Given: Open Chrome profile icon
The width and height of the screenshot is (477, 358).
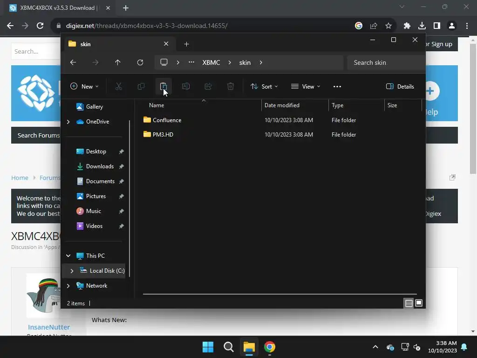Looking at the screenshot, I should pyautogui.click(x=452, y=26).
